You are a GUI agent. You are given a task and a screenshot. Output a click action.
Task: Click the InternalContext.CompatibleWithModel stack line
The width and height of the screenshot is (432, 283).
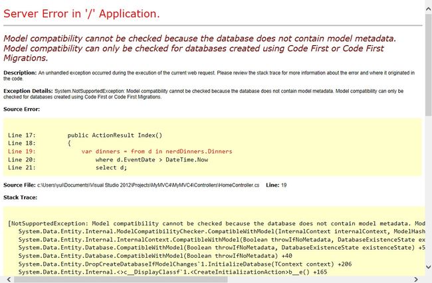(x=222, y=240)
